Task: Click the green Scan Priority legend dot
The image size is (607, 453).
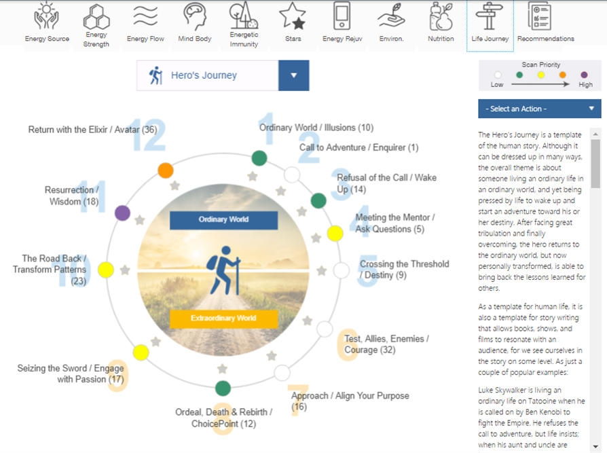Action: 519,75
